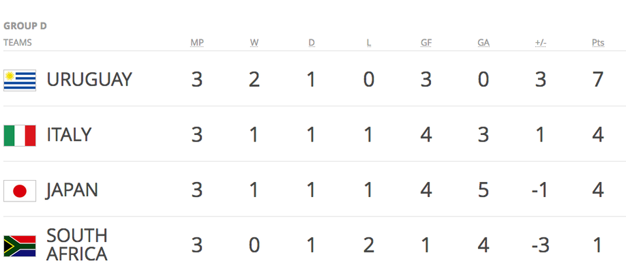Click the South Africa flag icon
The height and width of the screenshot is (270, 626).
click(x=20, y=246)
